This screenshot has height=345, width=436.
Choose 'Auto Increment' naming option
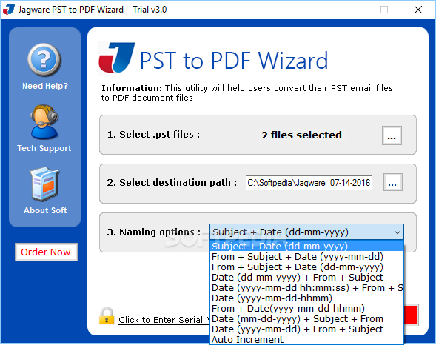click(306, 340)
